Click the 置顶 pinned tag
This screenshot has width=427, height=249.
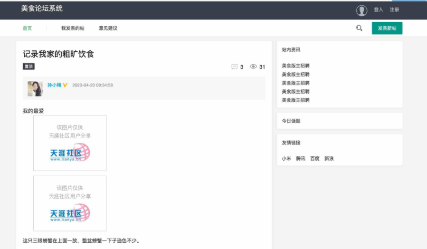point(28,67)
